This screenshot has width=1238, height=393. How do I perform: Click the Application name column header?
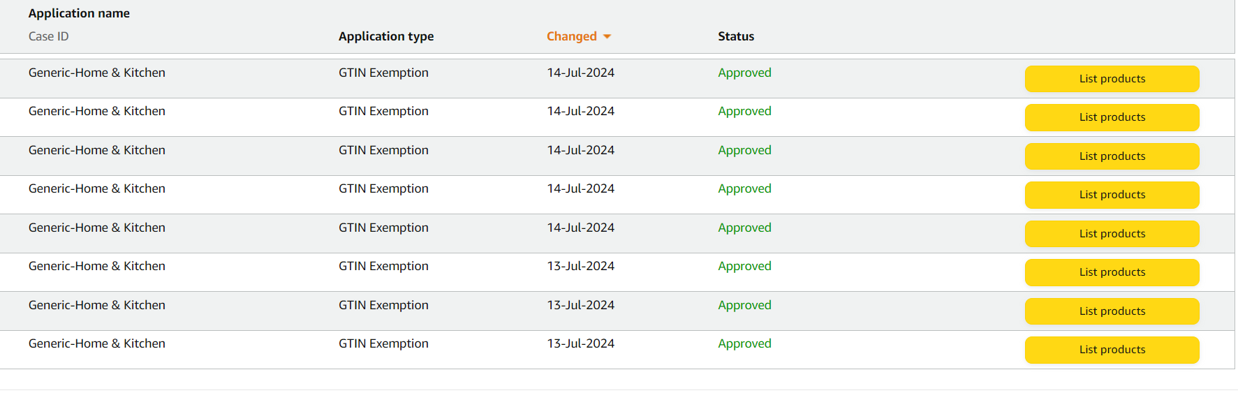pyautogui.click(x=79, y=13)
